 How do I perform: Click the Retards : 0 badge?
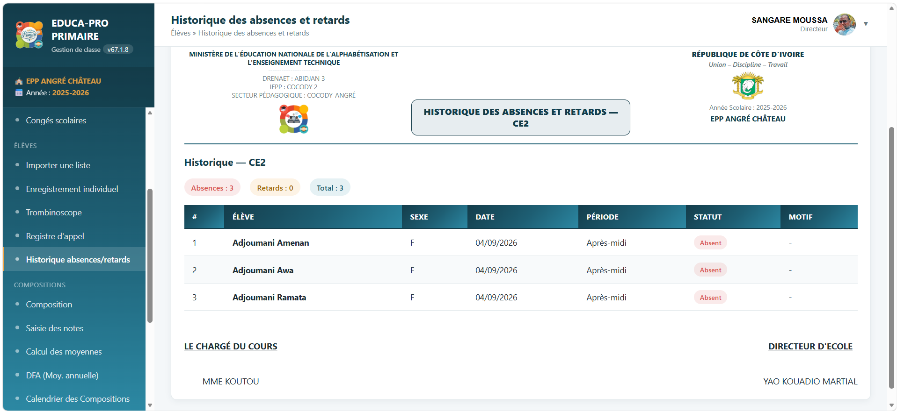(x=275, y=188)
